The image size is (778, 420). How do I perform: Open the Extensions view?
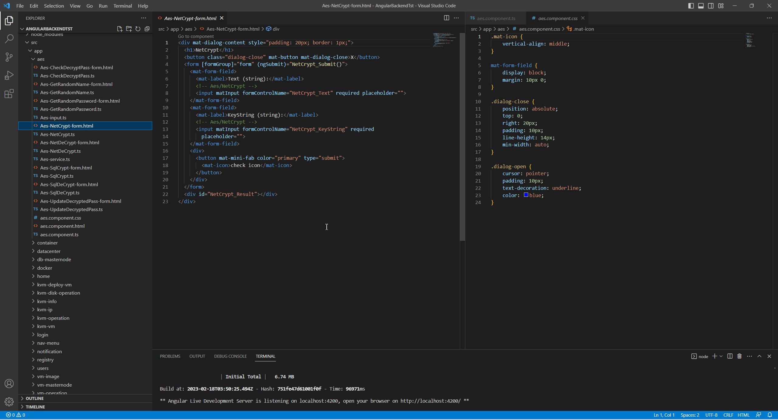click(x=9, y=94)
